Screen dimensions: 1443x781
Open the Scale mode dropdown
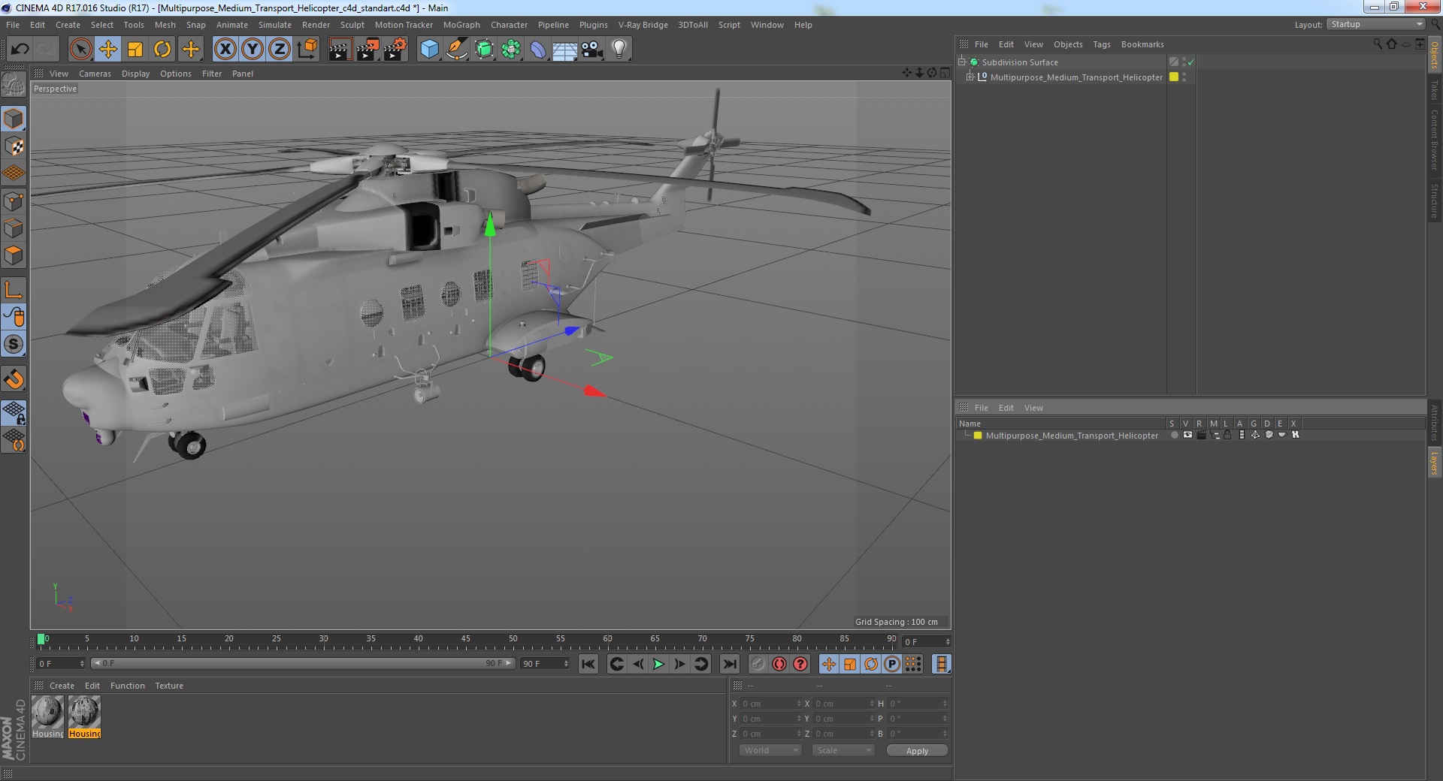pyautogui.click(x=843, y=750)
